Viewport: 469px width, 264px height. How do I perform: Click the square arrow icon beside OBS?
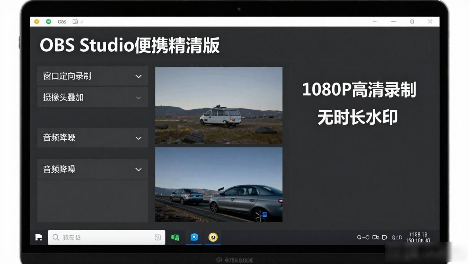[75, 22]
